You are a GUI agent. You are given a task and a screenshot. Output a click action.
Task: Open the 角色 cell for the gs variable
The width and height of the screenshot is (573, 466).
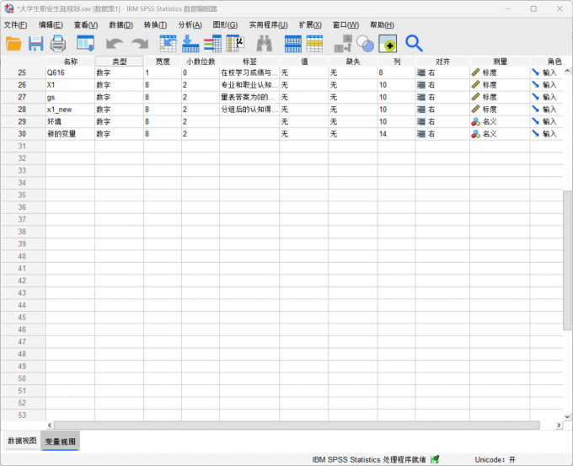tap(548, 98)
